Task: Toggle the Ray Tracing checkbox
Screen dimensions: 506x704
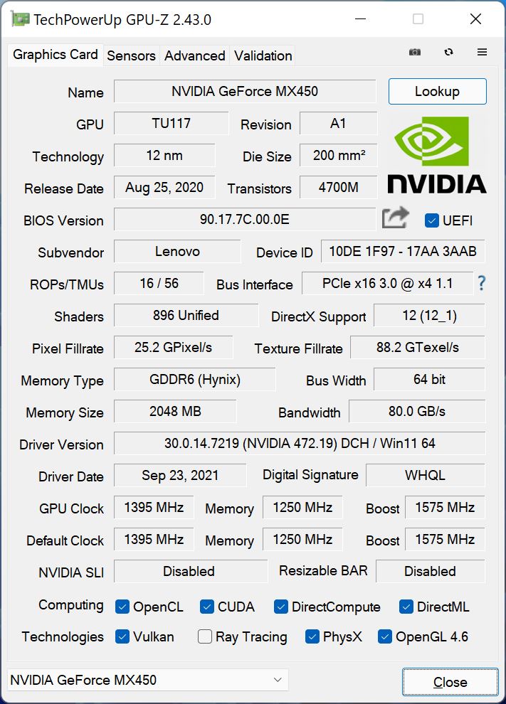Action: (205, 636)
